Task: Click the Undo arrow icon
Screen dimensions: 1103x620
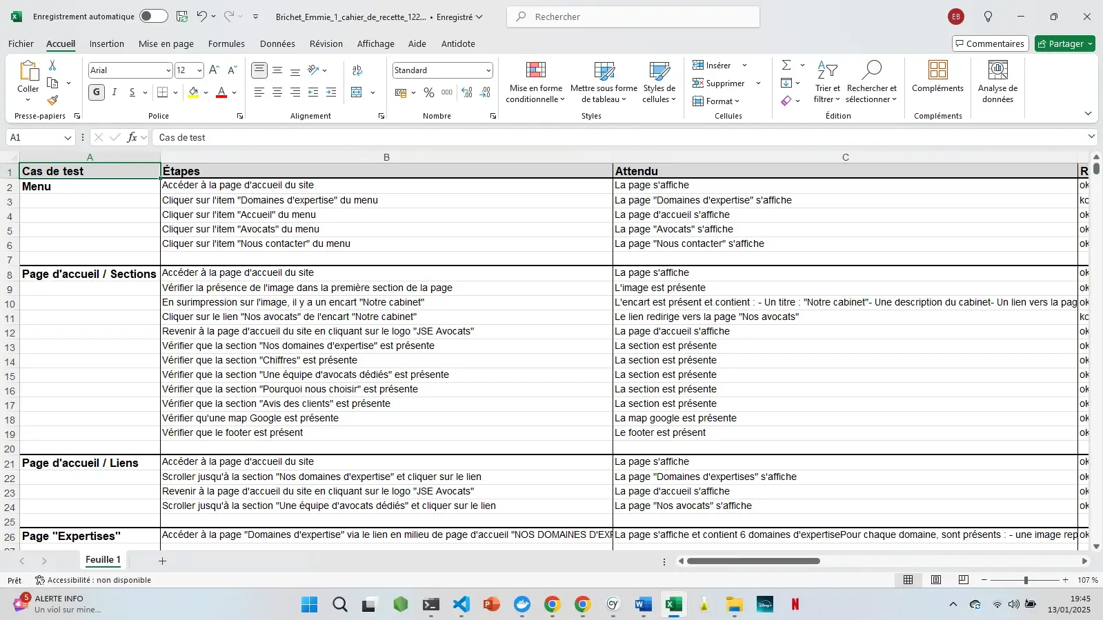Action: (201, 17)
